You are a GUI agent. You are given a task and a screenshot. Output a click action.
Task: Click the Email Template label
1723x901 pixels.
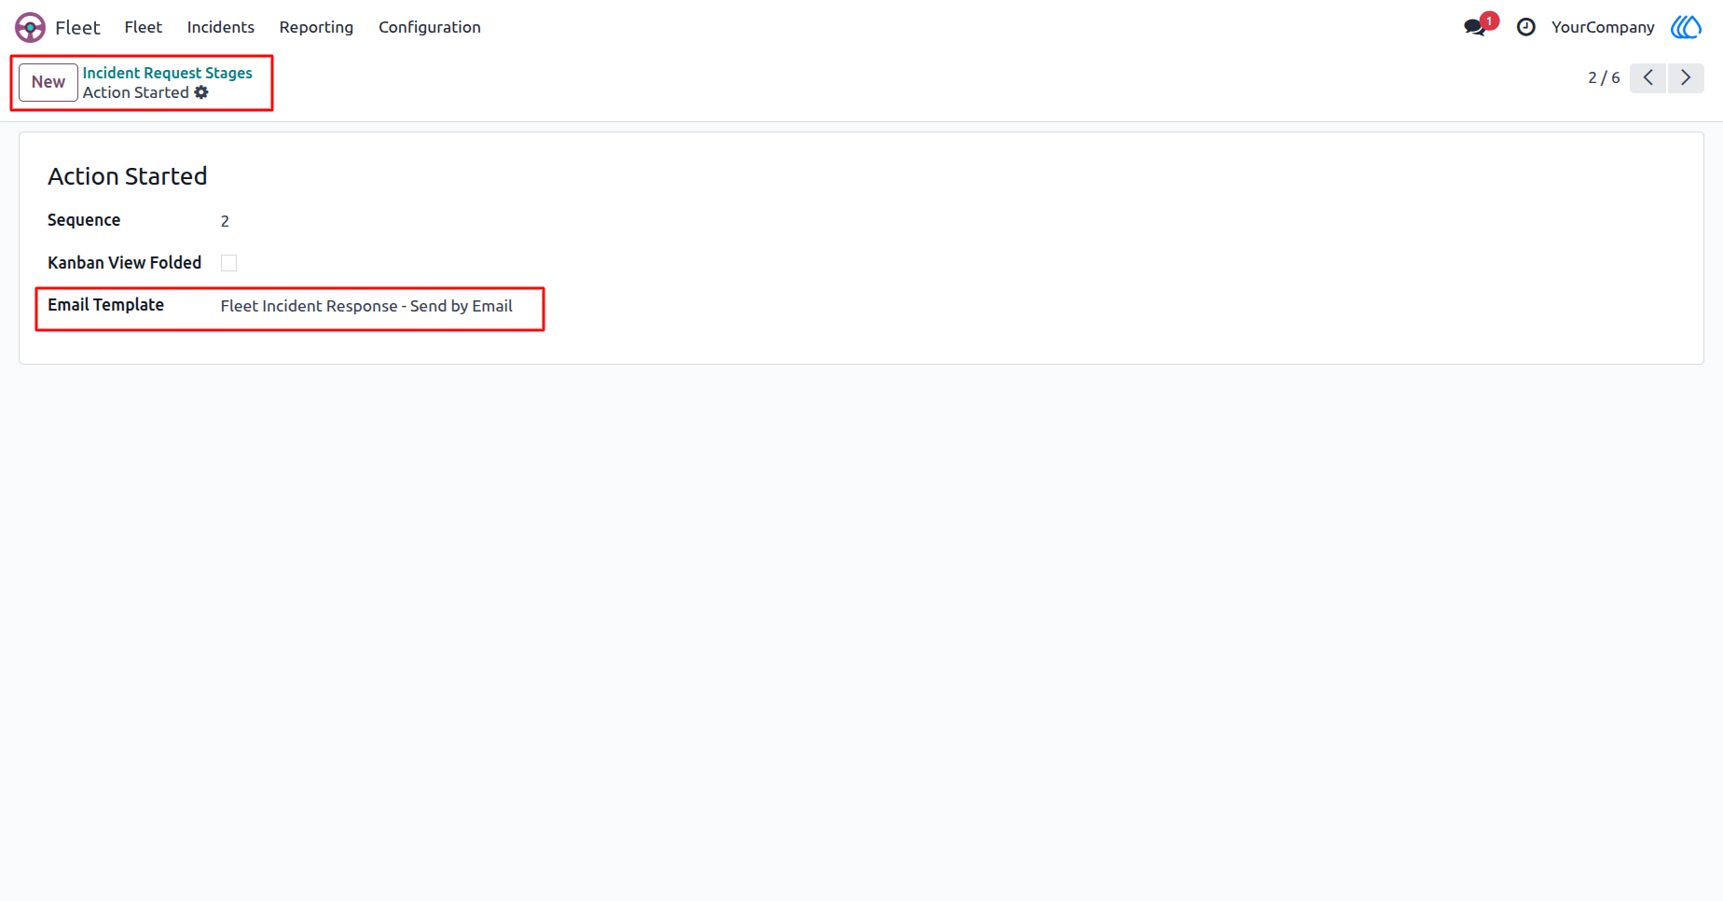click(106, 305)
